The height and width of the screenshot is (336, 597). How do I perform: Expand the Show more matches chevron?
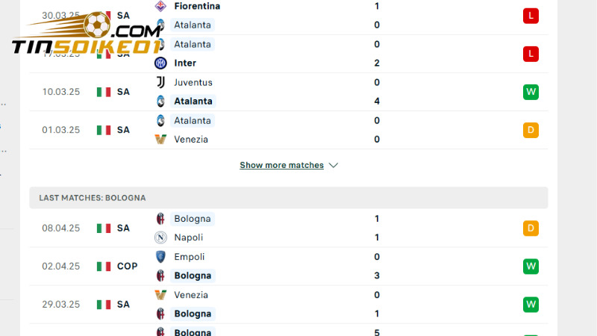(334, 165)
